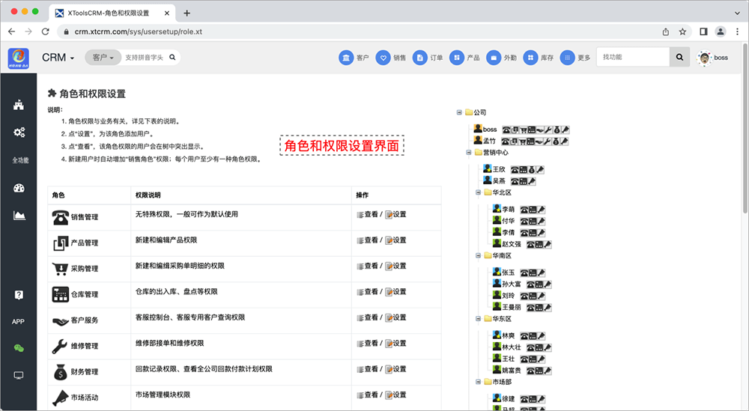Open a new browser tab
The width and height of the screenshot is (749, 411).
tap(187, 13)
